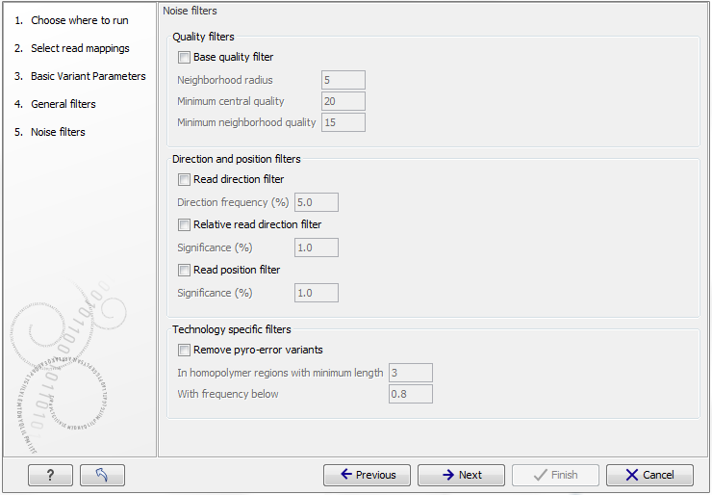Viewport: 712px width, 495px height.
Task: Proceed with the Next button
Action: 461,475
